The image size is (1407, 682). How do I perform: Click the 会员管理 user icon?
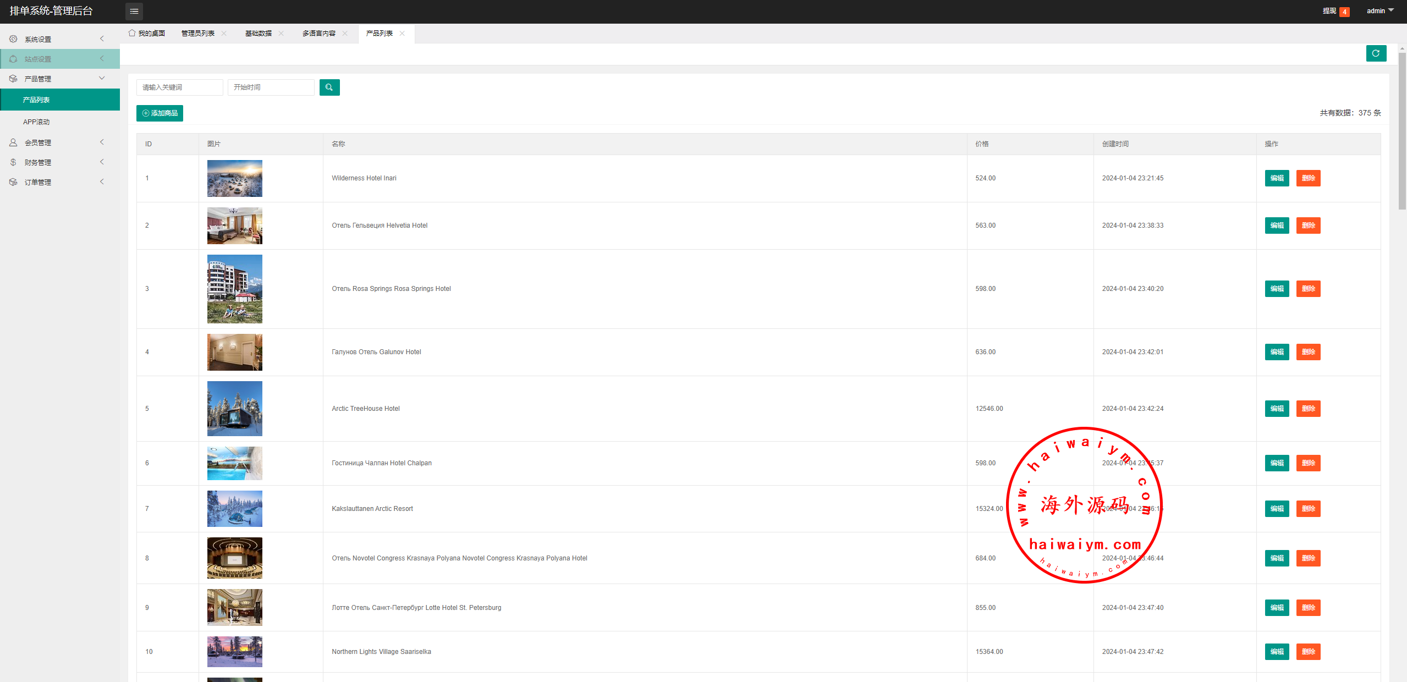[x=13, y=142]
